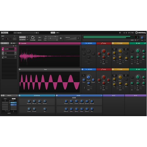Click the wrench icon next to Export
Viewport: 147px width, 147px height.
(x=138, y=40)
